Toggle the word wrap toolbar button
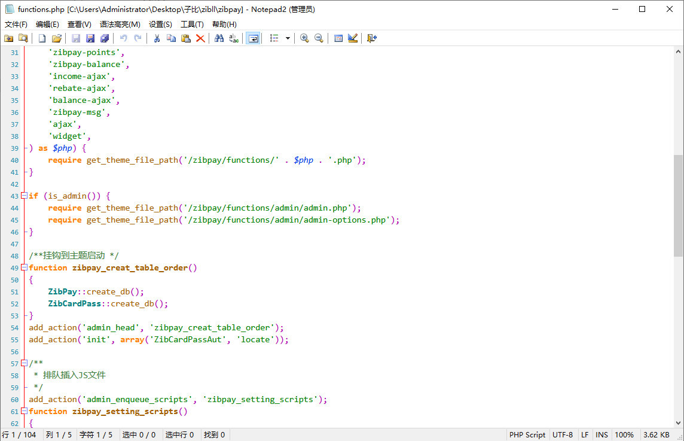 [253, 38]
